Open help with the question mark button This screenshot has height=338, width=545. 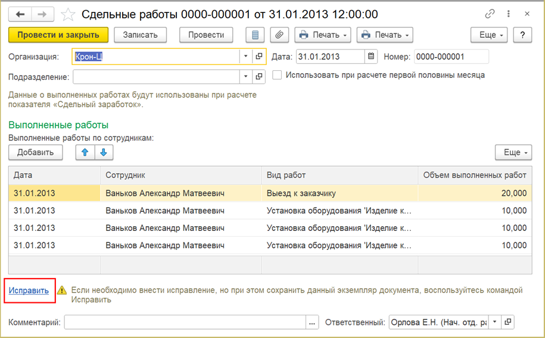click(x=522, y=35)
